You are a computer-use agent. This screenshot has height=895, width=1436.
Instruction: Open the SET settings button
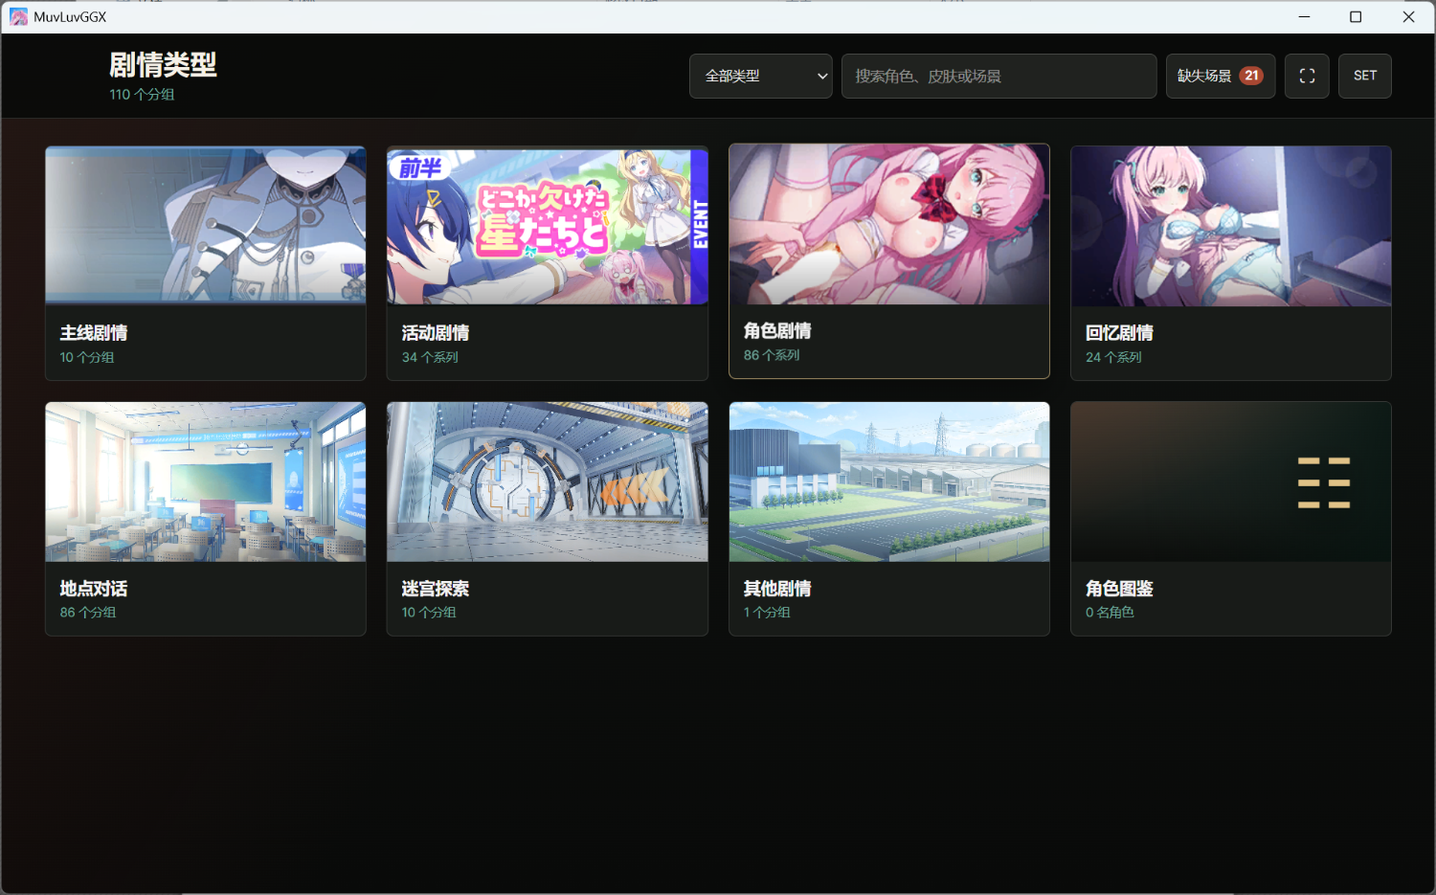tap(1365, 76)
